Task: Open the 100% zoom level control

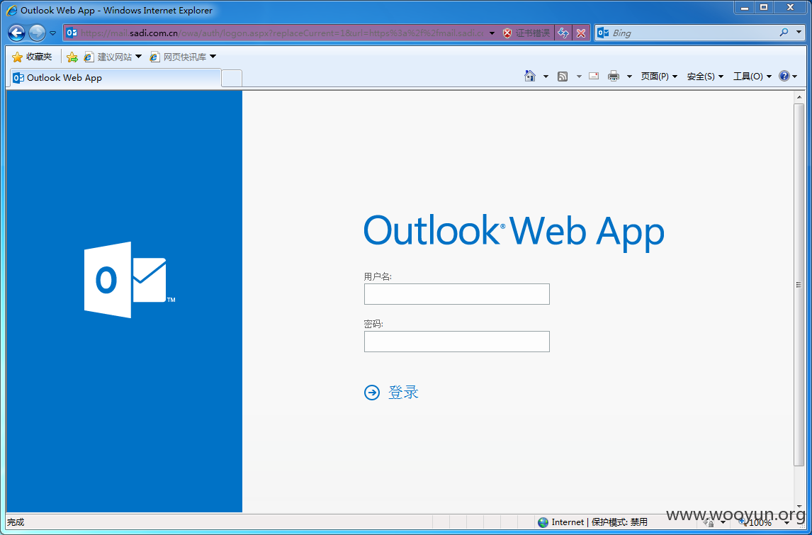Action: pos(763,522)
